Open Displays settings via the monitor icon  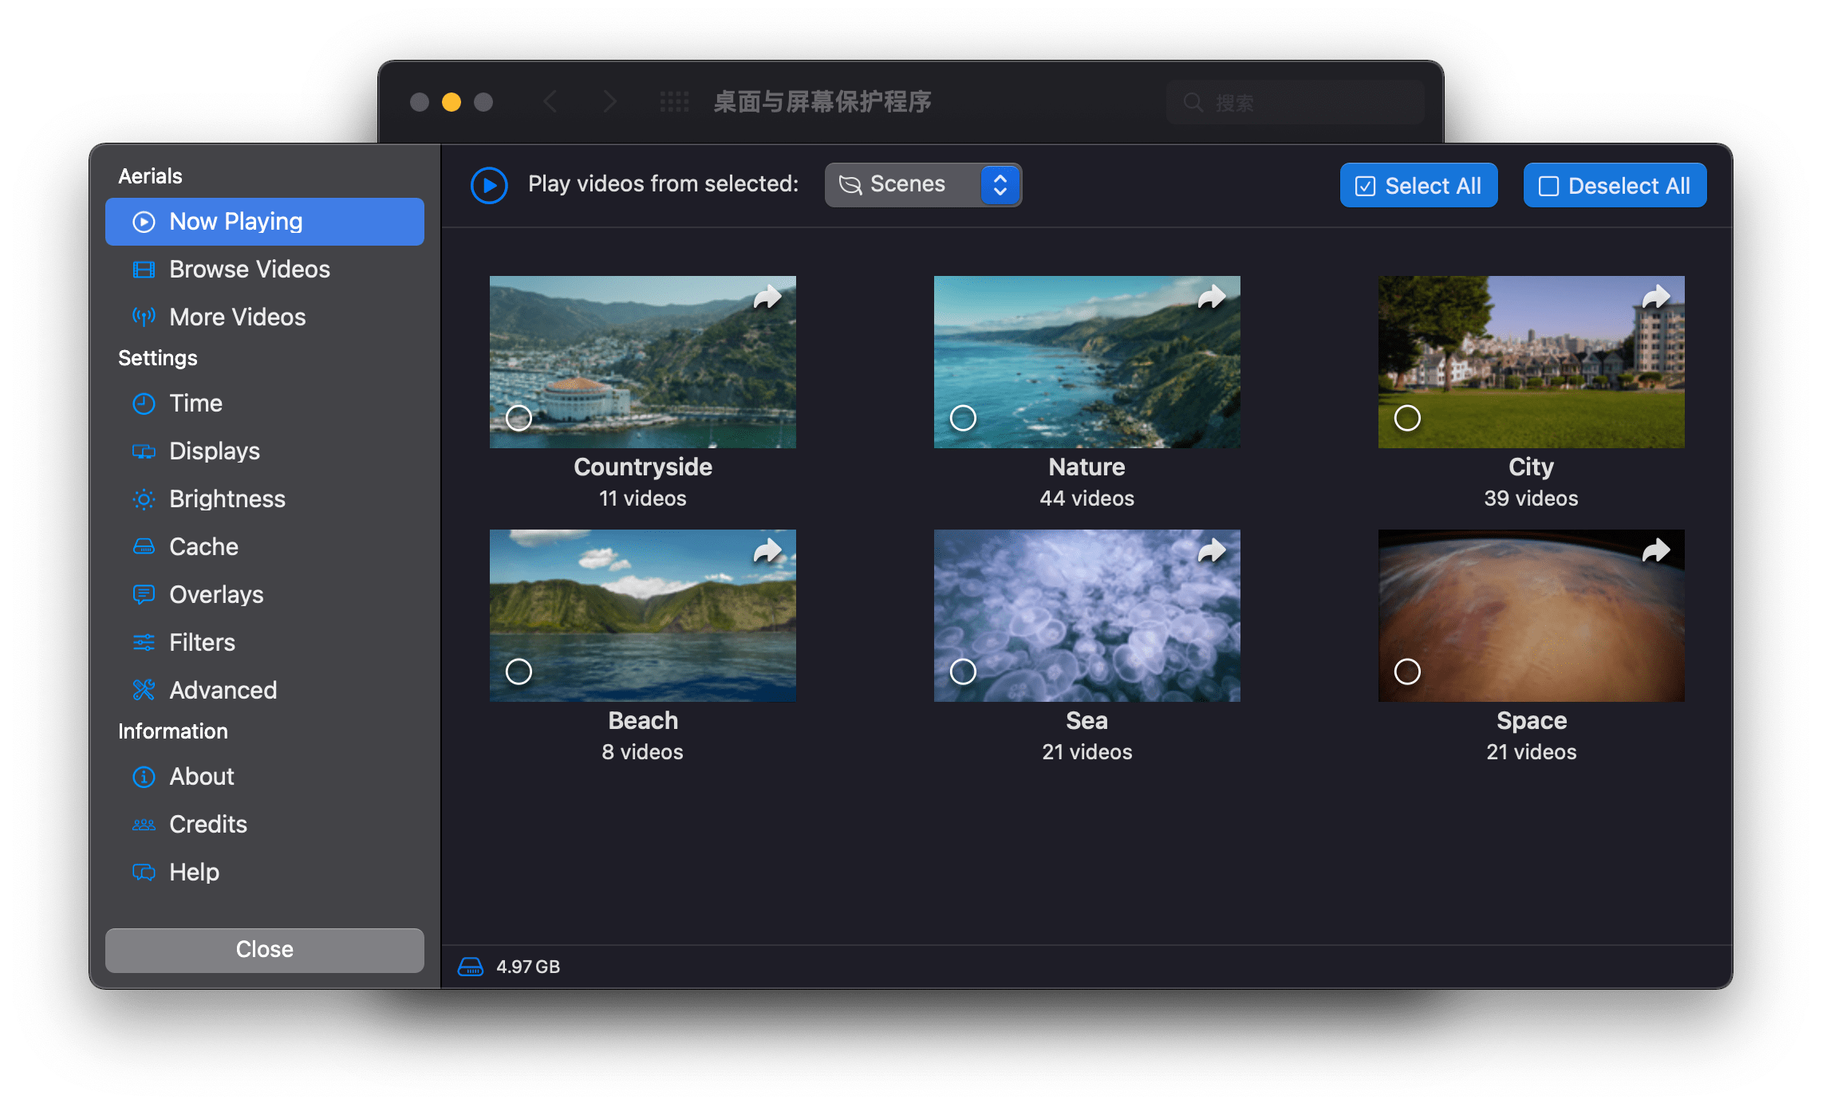pyautogui.click(x=144, y=451)
